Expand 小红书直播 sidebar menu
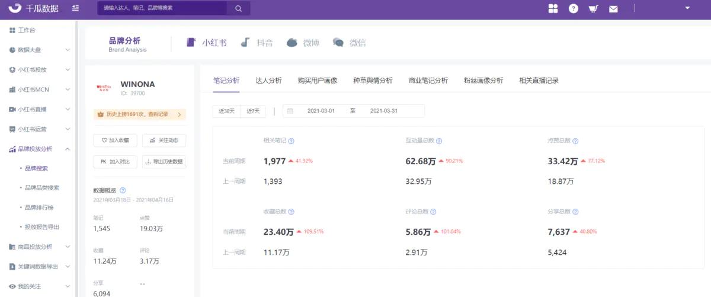The width and height of the screenshot is (711, 297). click(38, 109)
